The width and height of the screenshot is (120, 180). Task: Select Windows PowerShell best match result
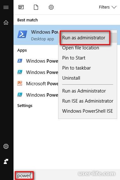pyautogui.click(x=36, y=35)
